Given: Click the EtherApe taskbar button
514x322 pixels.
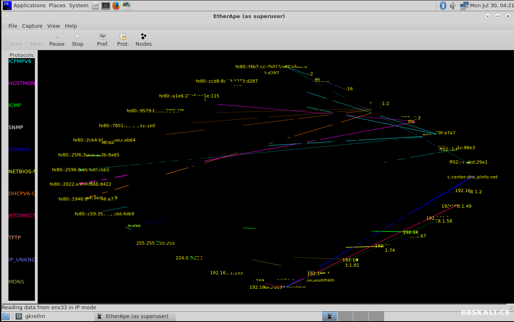Looking at the screenshot, I should (x=137, y=316).
